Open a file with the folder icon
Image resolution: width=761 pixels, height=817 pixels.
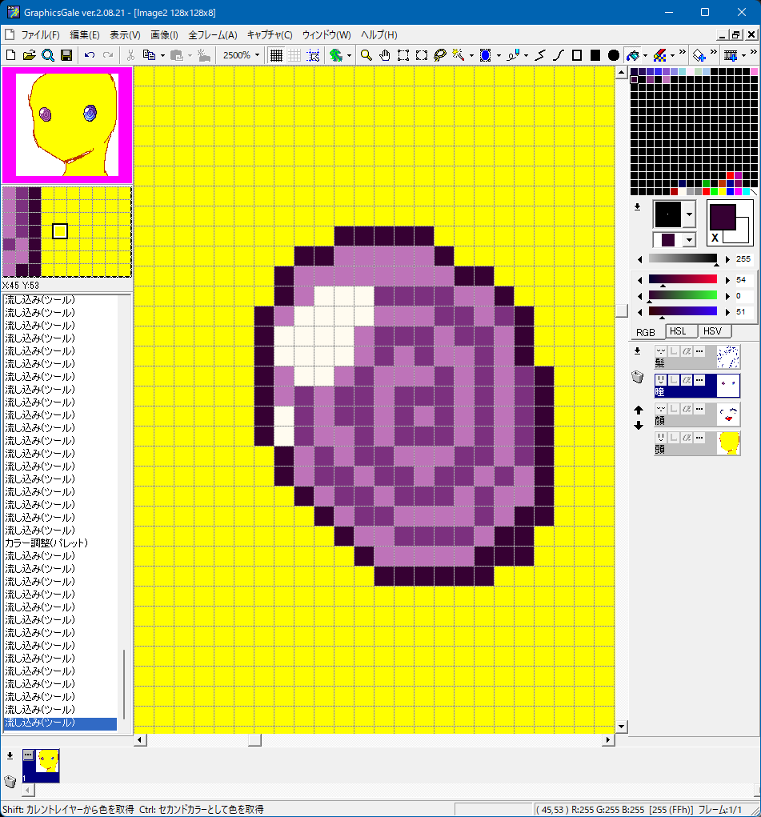pyautogui.click(x=29, y=55)
